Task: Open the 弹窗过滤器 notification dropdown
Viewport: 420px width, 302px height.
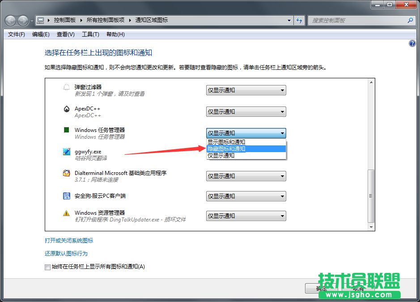Action: (245, 90)
